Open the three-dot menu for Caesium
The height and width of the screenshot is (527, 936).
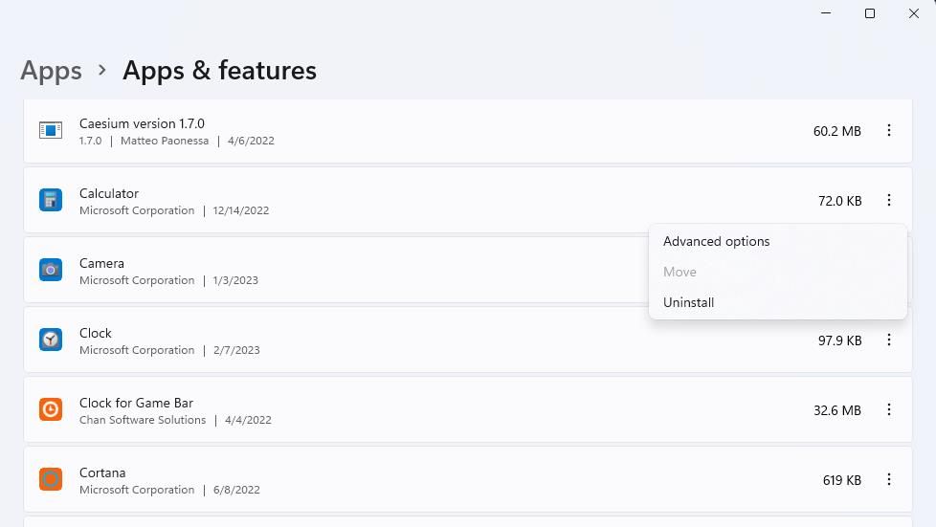click(888, 130)
